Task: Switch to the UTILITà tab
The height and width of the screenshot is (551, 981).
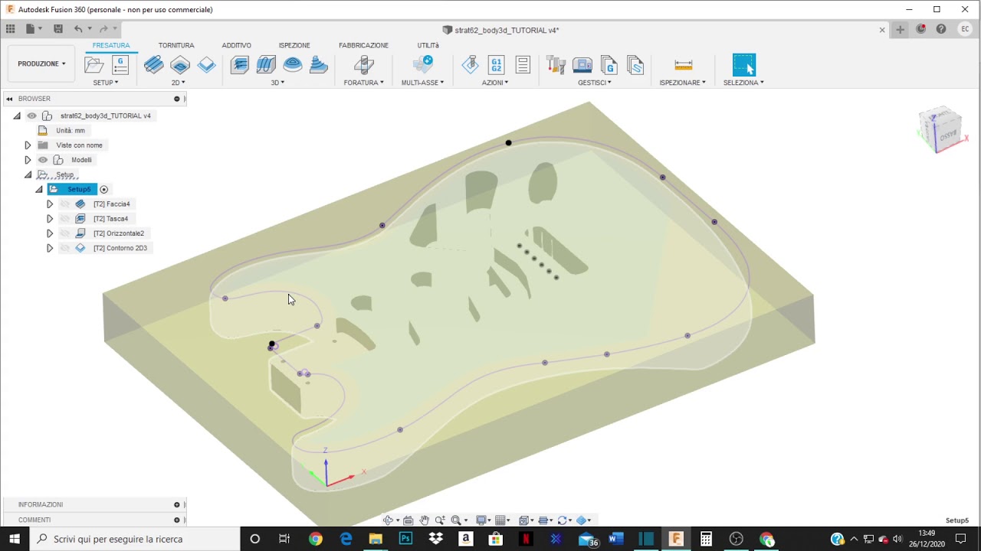Action: pyautogui.click(x=428, y=46)
